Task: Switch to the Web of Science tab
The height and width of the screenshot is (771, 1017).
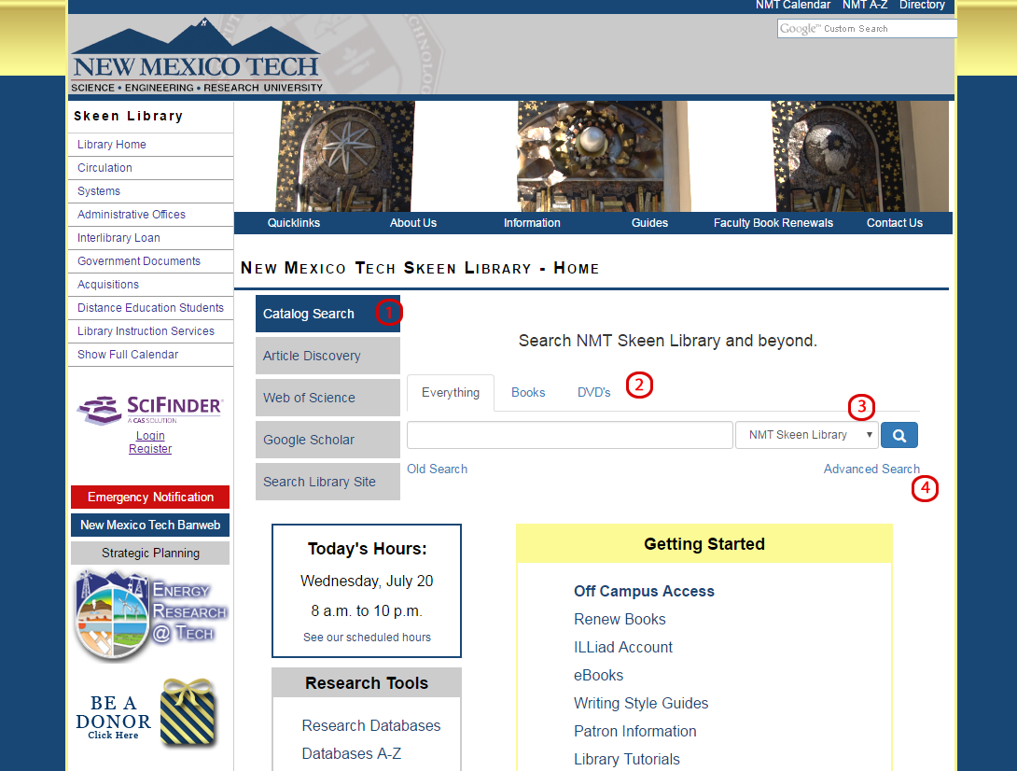Action: pyautogui.click(x=327, y=398)
